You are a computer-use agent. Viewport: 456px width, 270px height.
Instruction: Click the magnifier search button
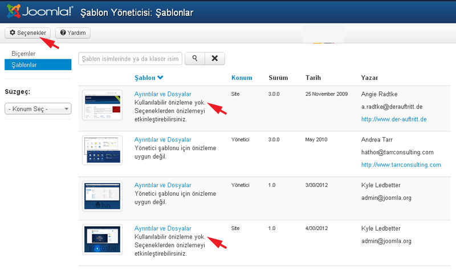coord(195,59)
